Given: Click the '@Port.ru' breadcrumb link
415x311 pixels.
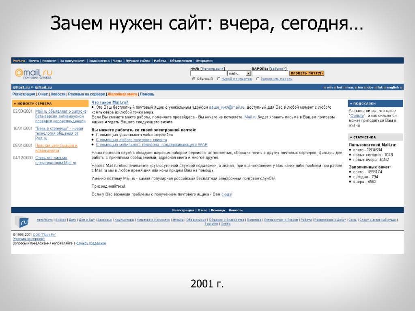Looking at the screenshot, I should [x=21, y=87].
